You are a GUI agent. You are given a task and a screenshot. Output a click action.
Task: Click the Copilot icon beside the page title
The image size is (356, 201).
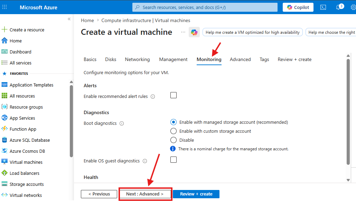pos(194,32)
